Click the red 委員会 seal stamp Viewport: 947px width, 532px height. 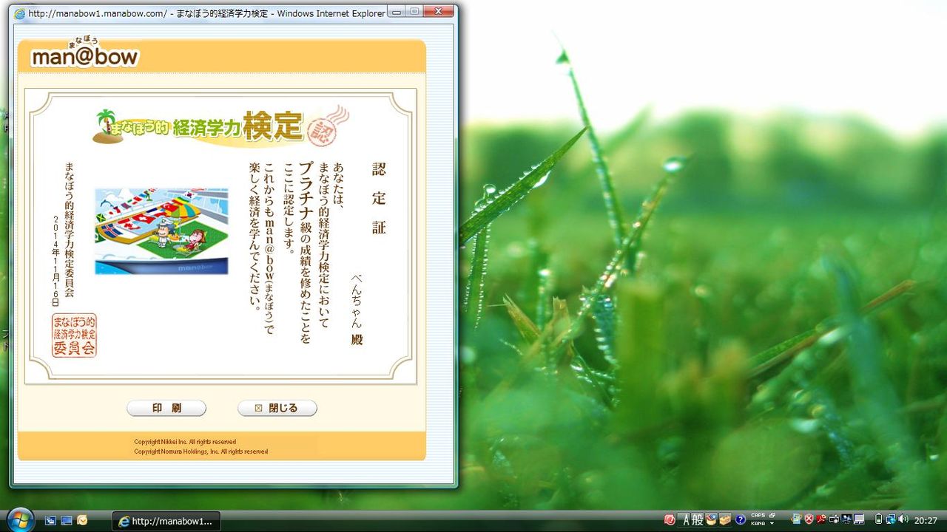tap(74, 335)
